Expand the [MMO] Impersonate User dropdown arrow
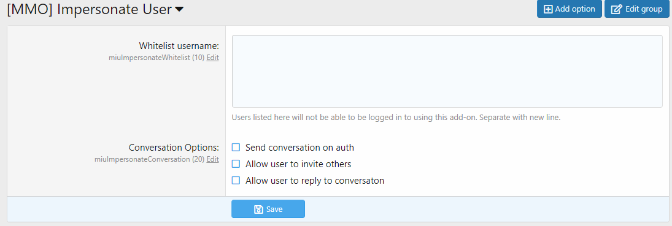Viewport: 672px width, 226px height. pyautogui.click(x=179, y=9)
